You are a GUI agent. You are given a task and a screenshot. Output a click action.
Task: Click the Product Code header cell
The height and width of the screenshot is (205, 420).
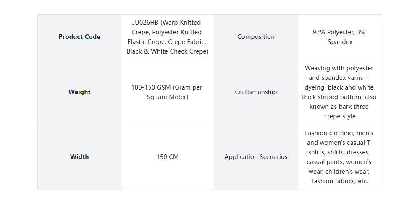[x=79, y=37]
